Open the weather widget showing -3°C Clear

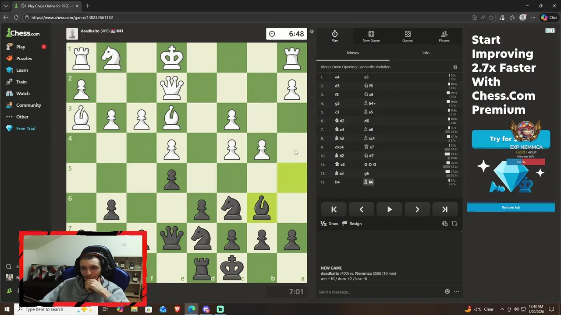coord(479,309)
